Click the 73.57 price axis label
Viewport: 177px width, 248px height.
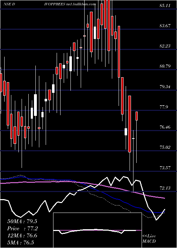165,168
